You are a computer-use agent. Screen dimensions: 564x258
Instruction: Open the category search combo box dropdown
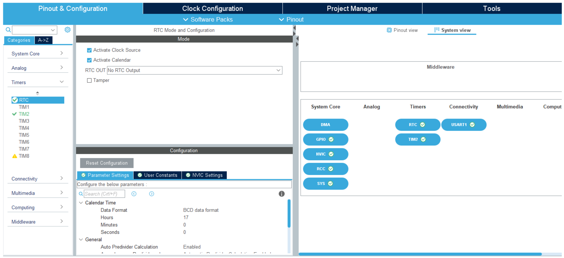[53, 30]
